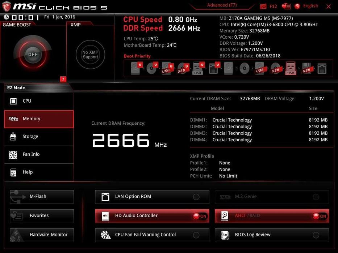The width and height of the screenshot is (338, 253).
Task: Click the BIOS Build Date 06/26/2018 text
Action: [x=250, y=56]
